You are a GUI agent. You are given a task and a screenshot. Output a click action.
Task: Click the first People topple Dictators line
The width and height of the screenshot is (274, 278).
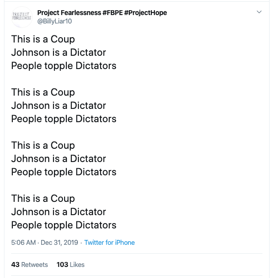click(64, 66)
